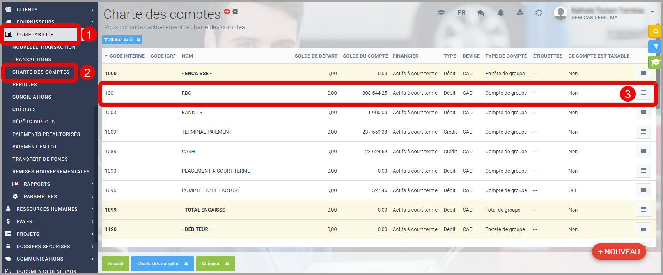Close the Chèques bottom tab
Image resolution: width=663 pixels, height=275 pixels.
point(227,264)
